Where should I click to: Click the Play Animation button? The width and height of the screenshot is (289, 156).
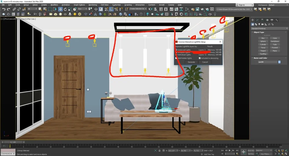coord(230,151)
